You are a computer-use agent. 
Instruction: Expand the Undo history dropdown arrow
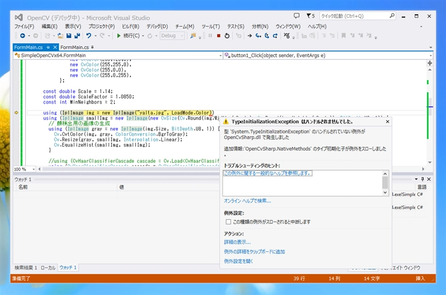click(95, 36)
